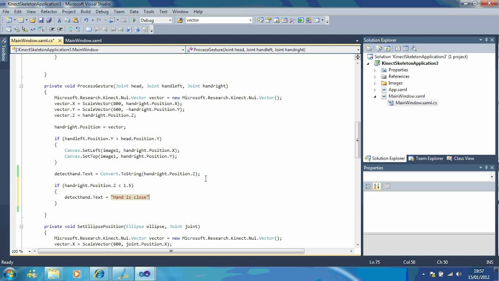
Task: Click the Undo arrow icon
Action: [x=86, y=20]
